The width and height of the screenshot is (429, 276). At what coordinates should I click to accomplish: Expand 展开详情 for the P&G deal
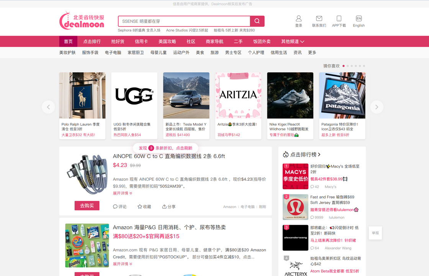pyautogui.click(x=123, y=264)
